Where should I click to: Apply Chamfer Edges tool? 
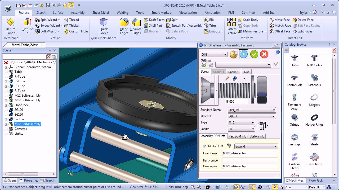click(x=136, y=26)
